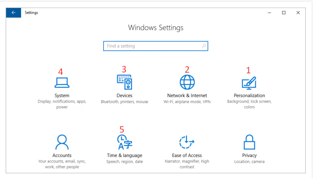Select the 'System' label

[62, 95]
